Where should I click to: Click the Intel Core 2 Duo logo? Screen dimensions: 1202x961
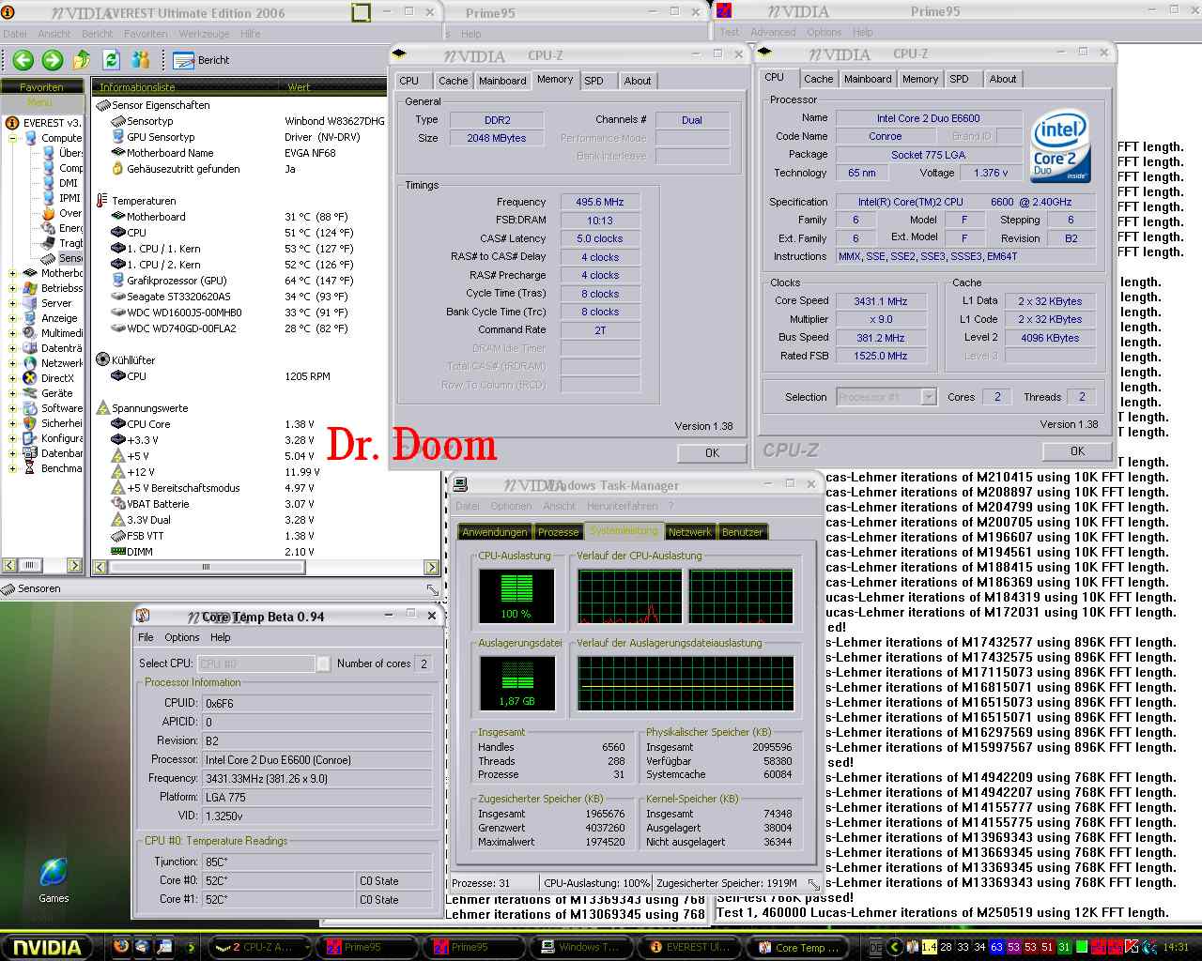click(x=1060, y=146)
